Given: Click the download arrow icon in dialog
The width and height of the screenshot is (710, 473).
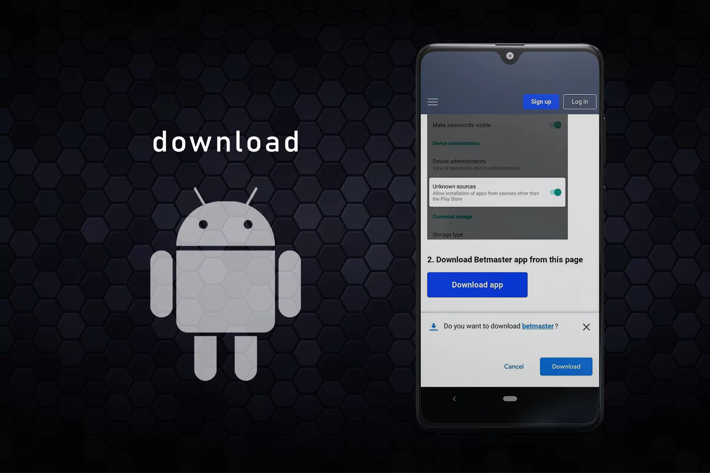Looking at the screenshot, I should coord(433,326).
